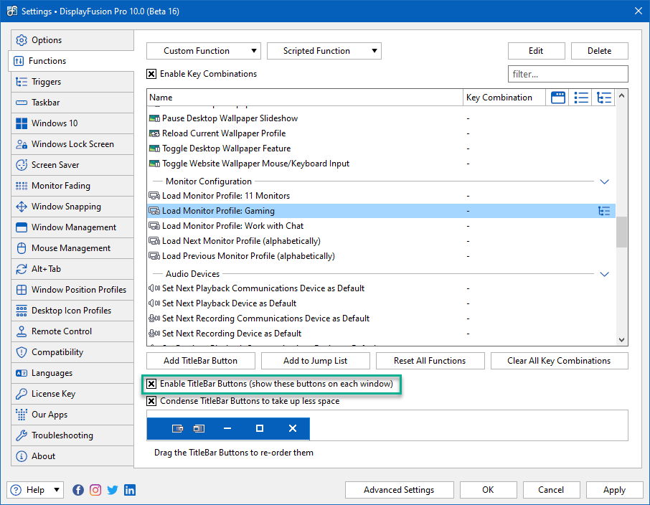
Task: Open the Screen Saver tab
Action: [72, 165]
